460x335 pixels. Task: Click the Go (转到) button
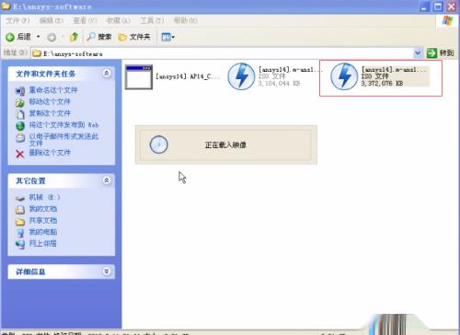[x=441, y=53]
